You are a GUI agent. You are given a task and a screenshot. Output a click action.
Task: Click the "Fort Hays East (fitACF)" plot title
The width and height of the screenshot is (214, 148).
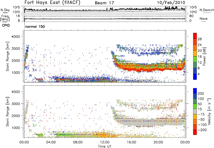(x=52, y=2)
